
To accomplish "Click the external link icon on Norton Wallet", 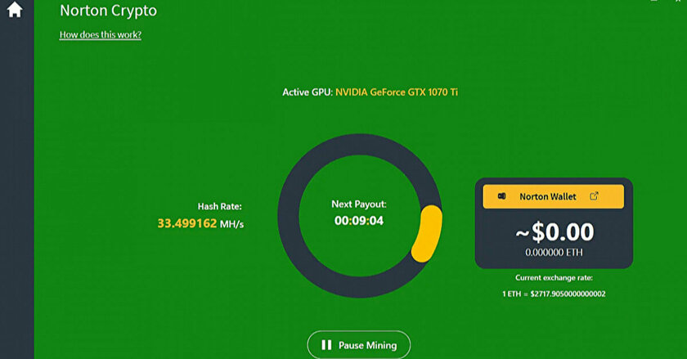I will point(595,196).
